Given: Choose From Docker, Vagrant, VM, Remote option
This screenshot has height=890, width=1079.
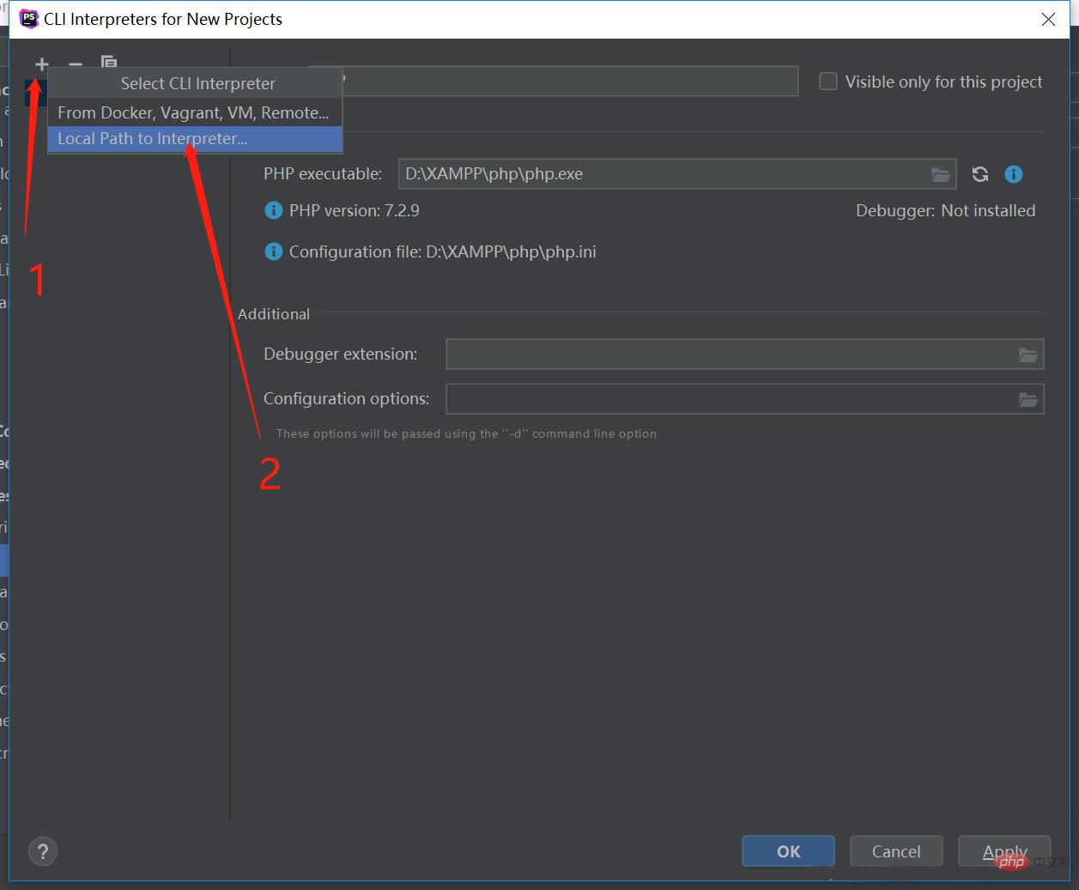Looking at the screenshot, I should pyautogui.click(x=195, y=112).
